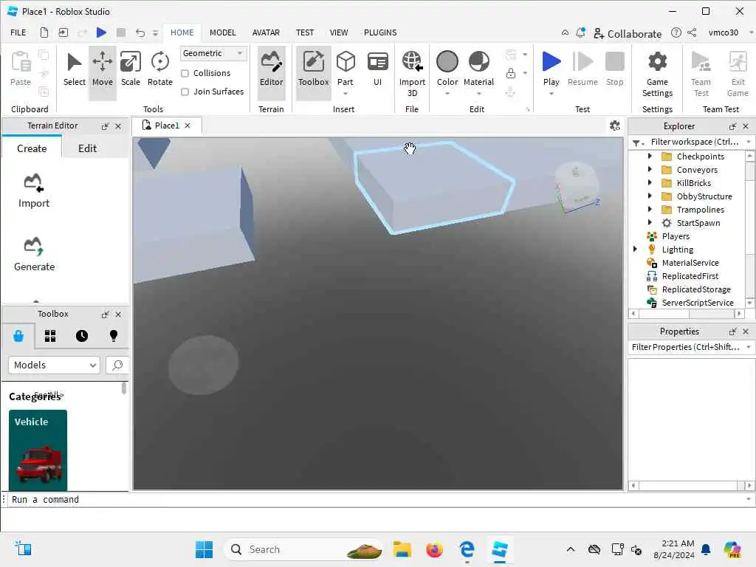The image size is (756, 567).
Task: Open the FILE menu
Action: pyautogui.click(x=18, y=32)
